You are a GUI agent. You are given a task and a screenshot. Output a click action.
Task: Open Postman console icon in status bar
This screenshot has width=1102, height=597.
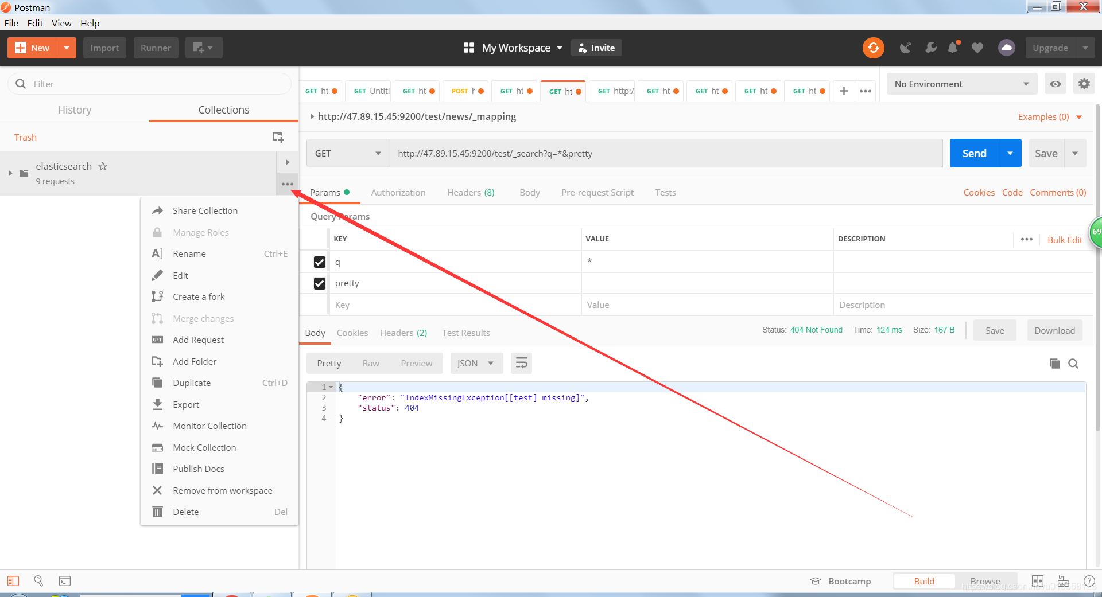point(65,581)
